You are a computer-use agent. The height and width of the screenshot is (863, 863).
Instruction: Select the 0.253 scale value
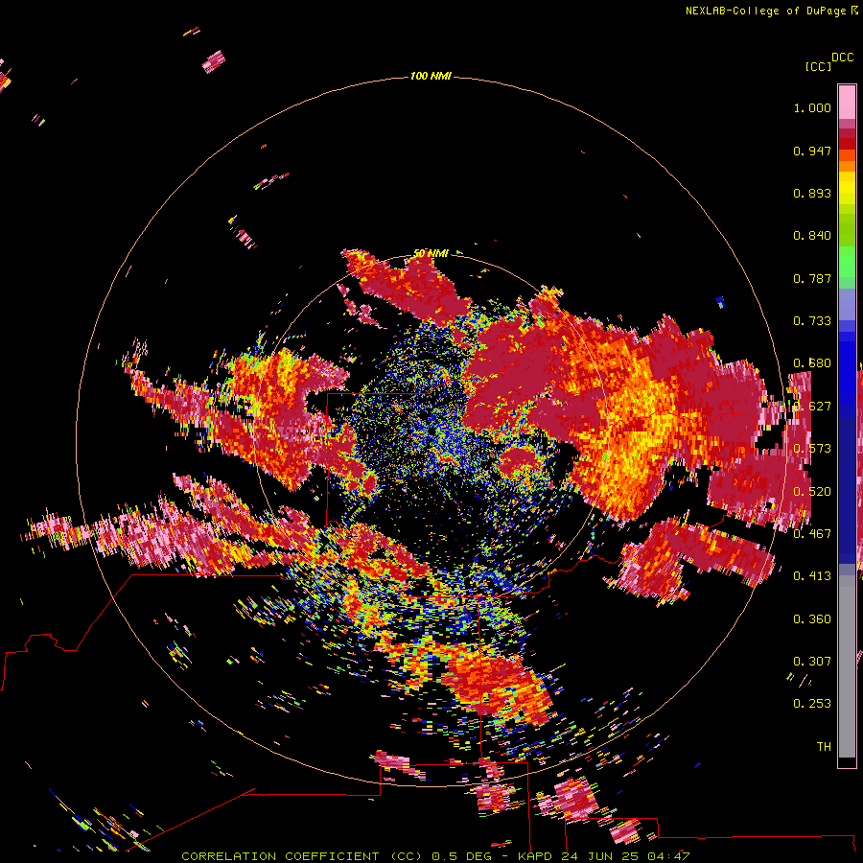tap(812, 704)
